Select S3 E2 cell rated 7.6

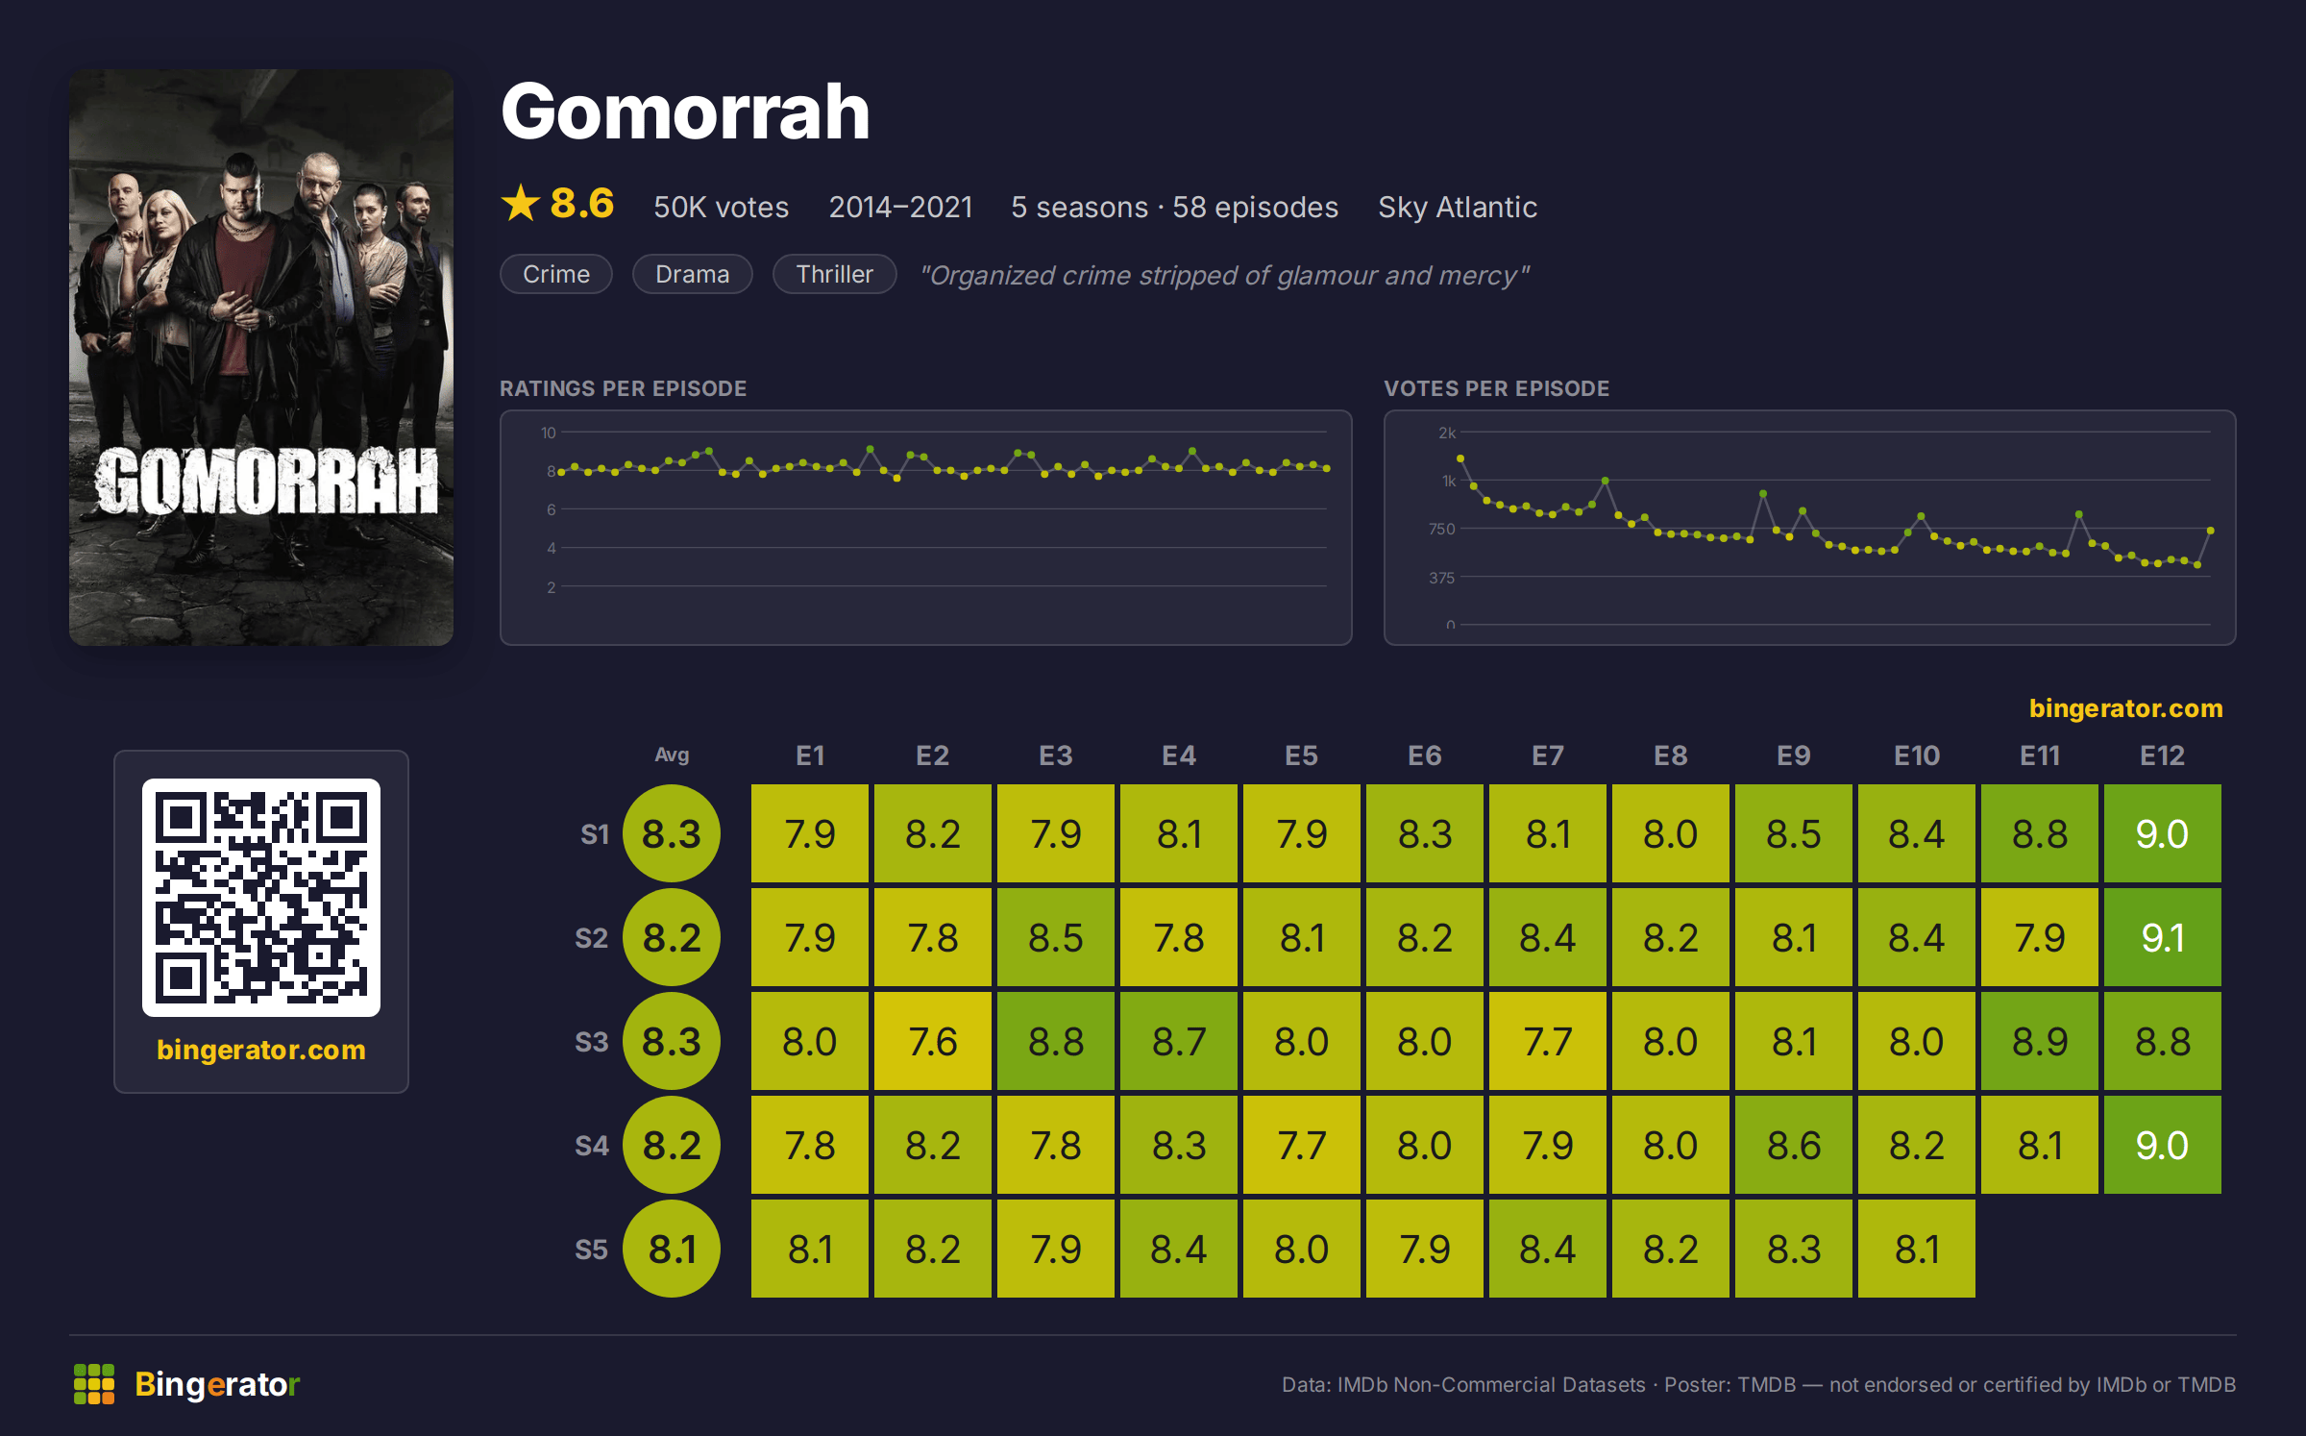coord(933,1041)
